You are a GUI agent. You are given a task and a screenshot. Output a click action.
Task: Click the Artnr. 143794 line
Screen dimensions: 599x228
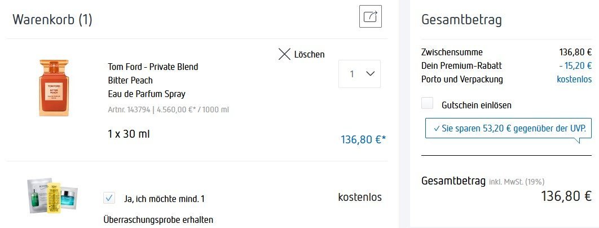coord(168,109)
